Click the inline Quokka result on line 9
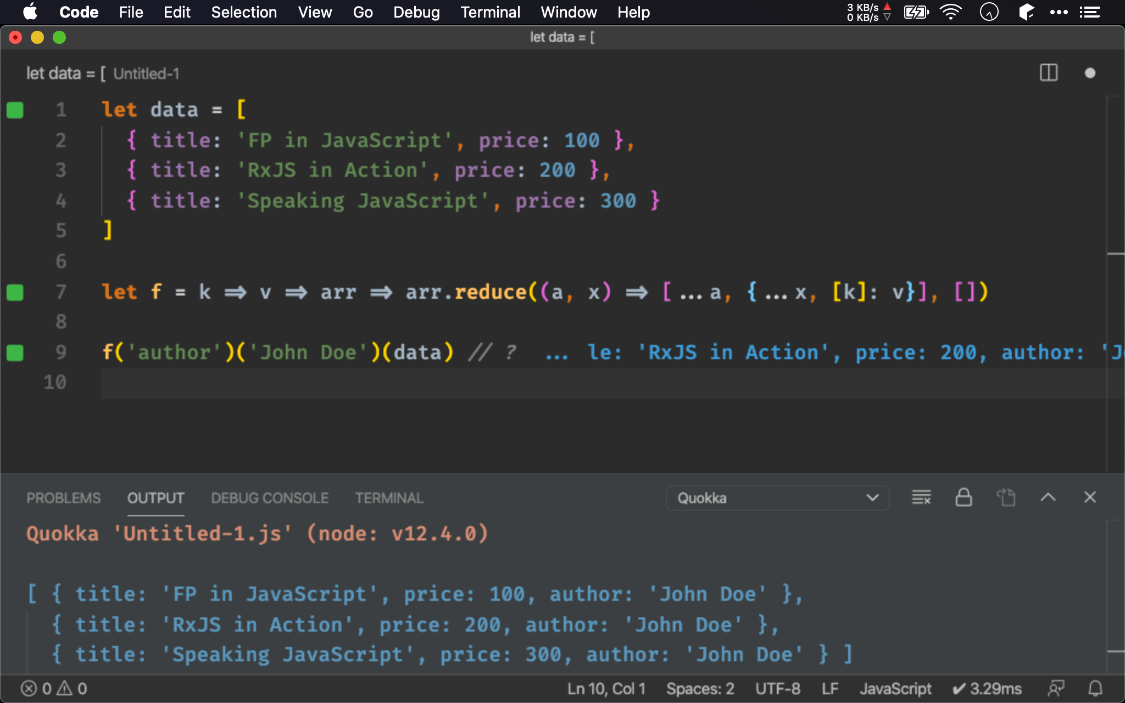This screenshot has height=703, width=1125. point(834,353)
